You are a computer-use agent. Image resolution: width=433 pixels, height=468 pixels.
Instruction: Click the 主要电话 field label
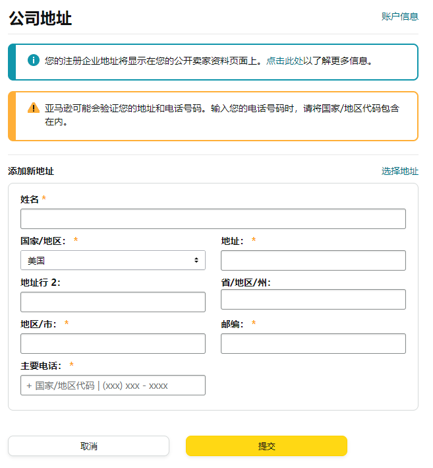point(41,366)
